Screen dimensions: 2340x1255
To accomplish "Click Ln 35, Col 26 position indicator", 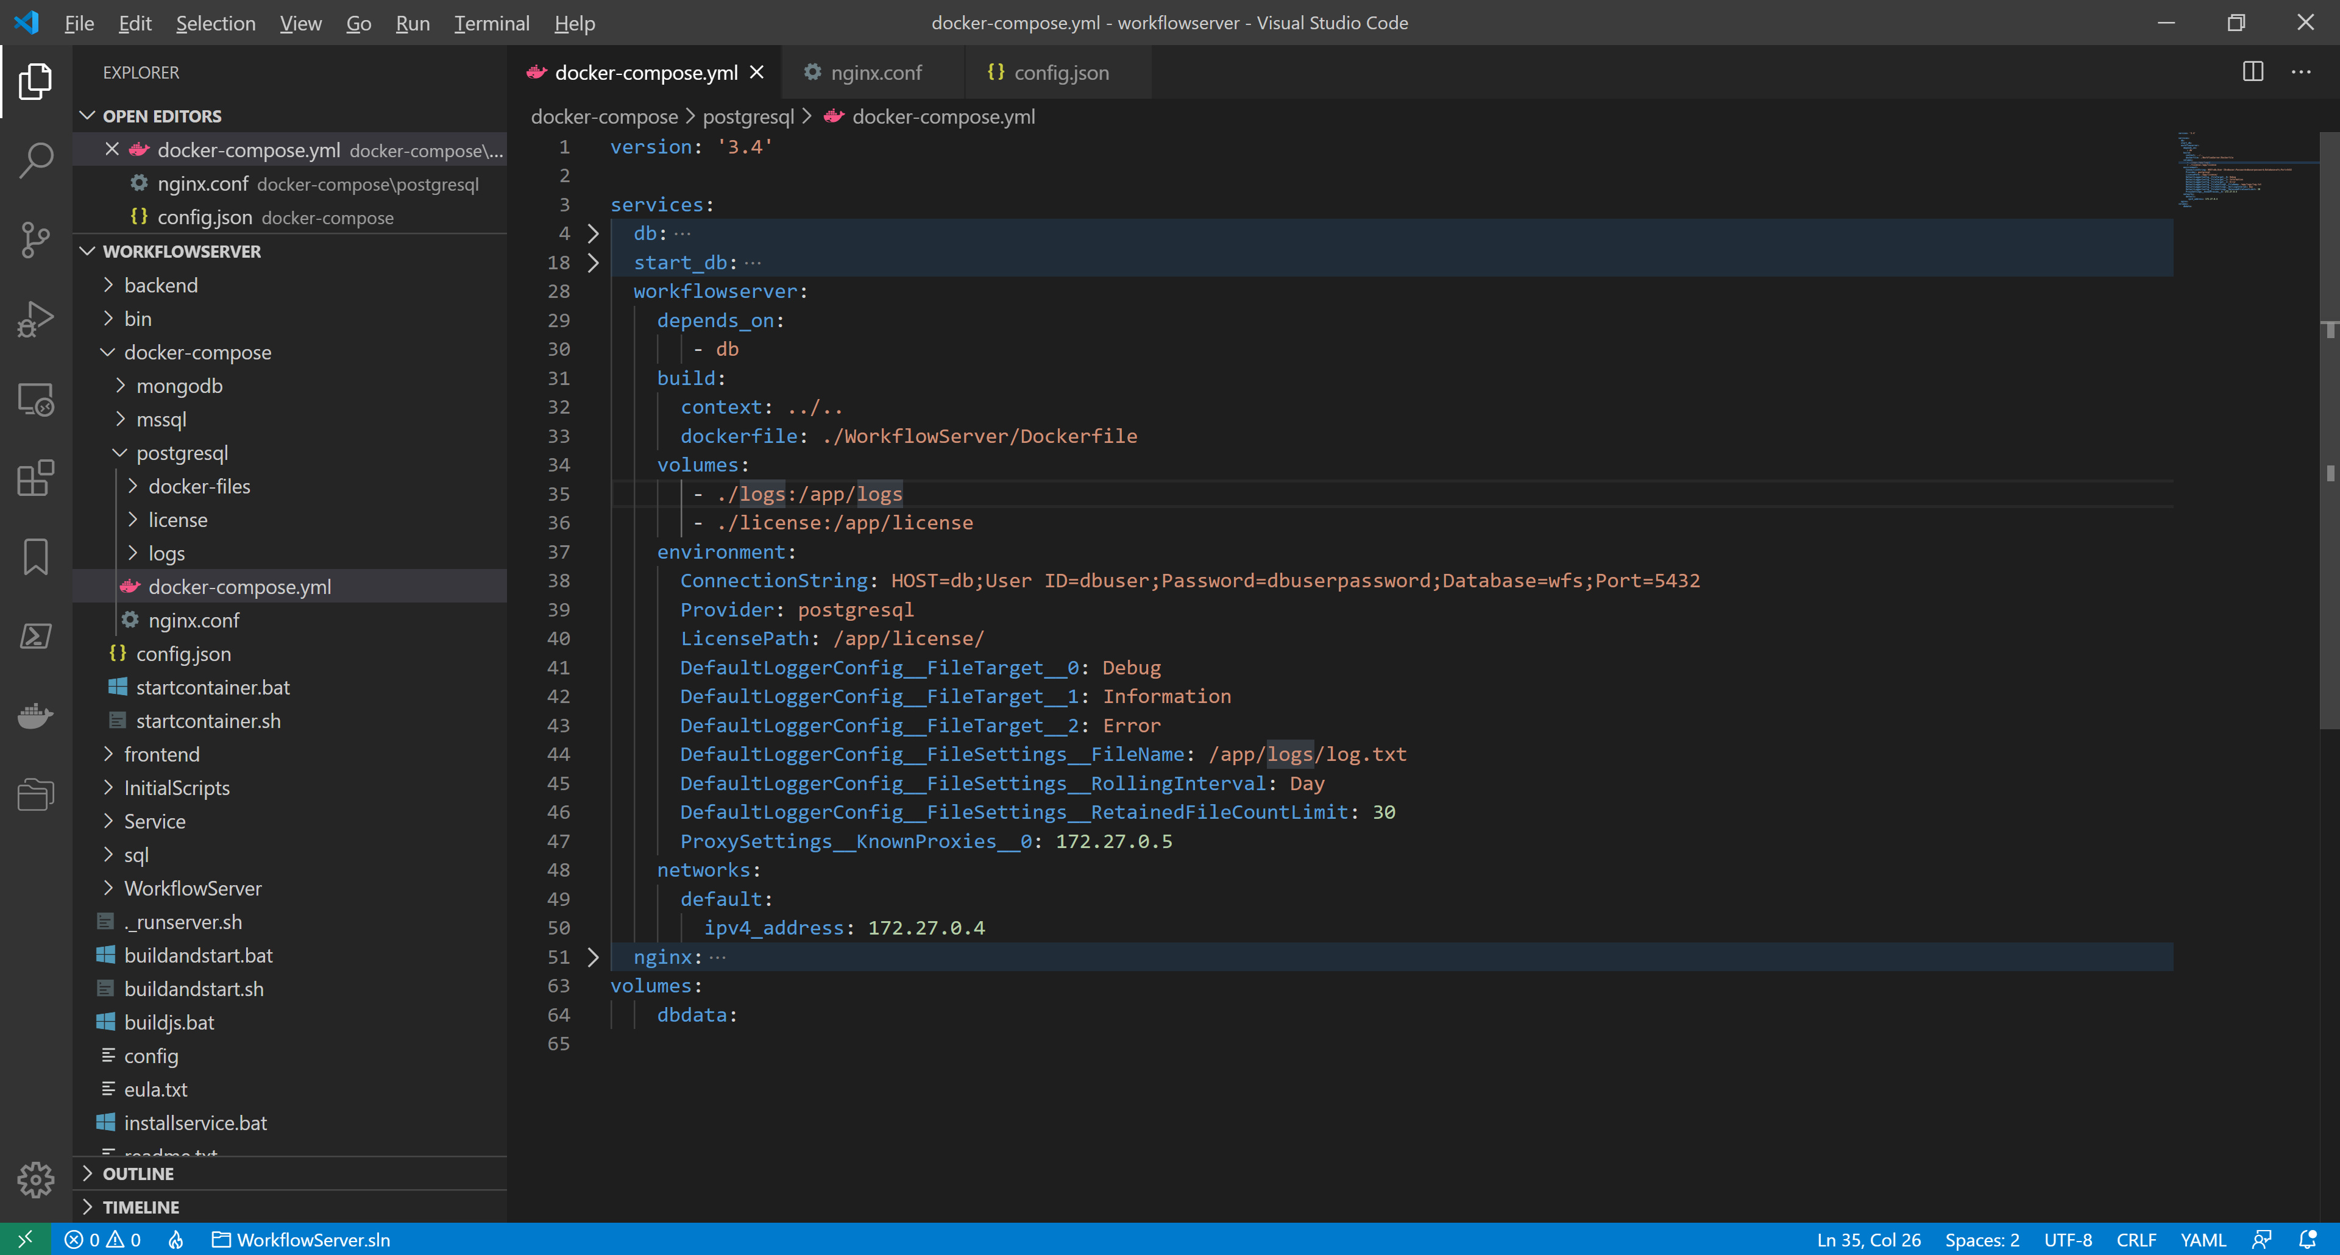I will coord(1868,1240).
